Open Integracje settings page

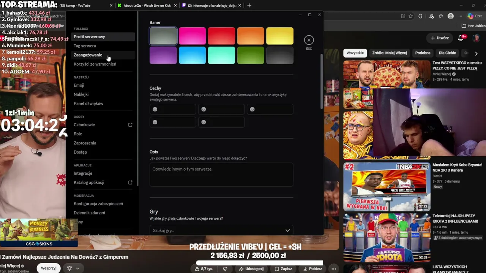(x=103, y=173)
